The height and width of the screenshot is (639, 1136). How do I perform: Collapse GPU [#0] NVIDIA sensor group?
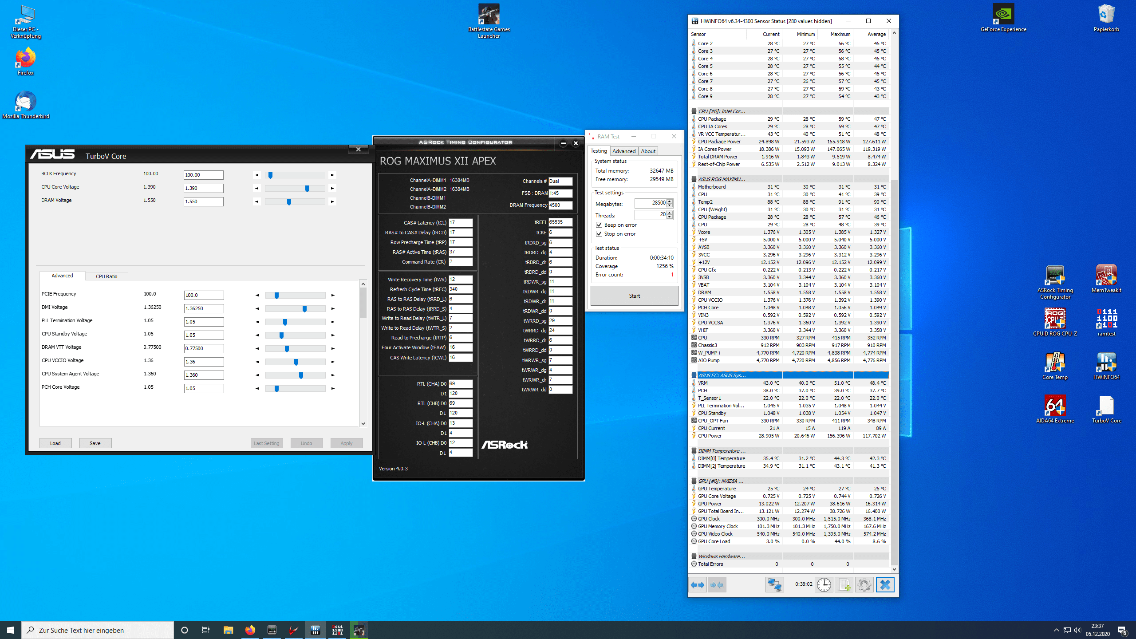click(x=694, y=481)
